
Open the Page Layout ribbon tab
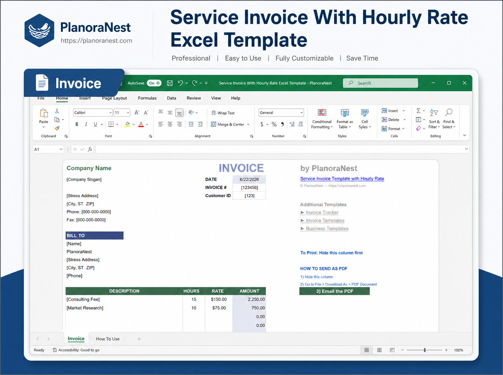114,98
